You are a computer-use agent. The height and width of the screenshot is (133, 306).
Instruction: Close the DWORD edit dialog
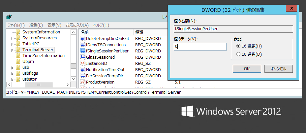291,8
